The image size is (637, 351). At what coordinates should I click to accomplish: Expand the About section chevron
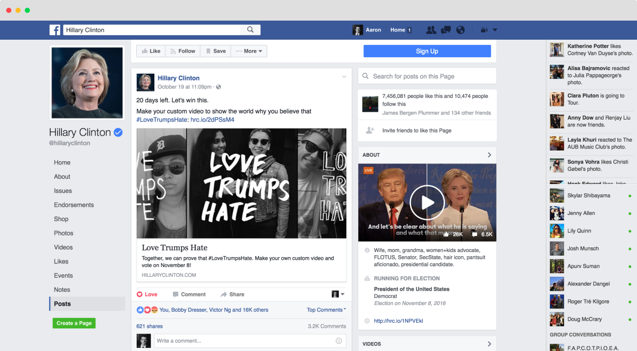coord(489,155)
